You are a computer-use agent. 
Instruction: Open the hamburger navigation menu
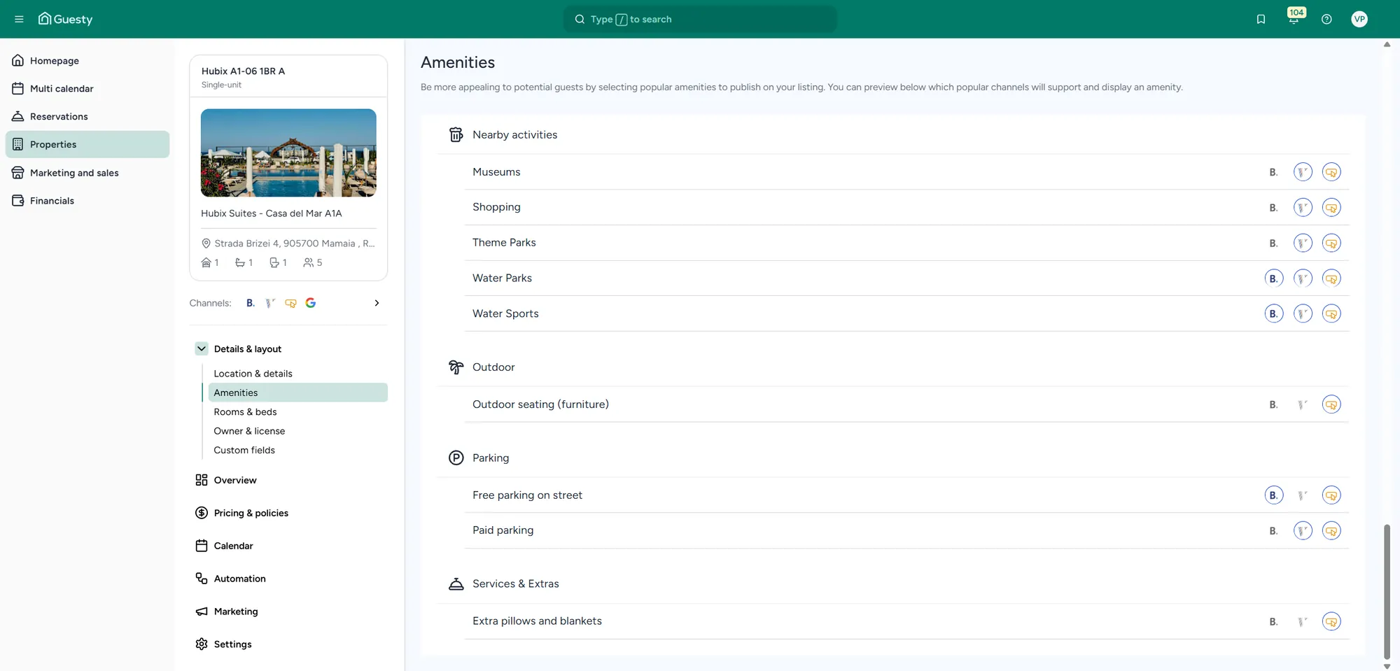point(19,19)
